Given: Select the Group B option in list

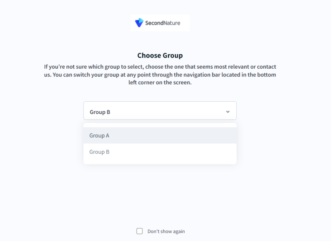Looking at the screenshot, I should pos(99,152).
